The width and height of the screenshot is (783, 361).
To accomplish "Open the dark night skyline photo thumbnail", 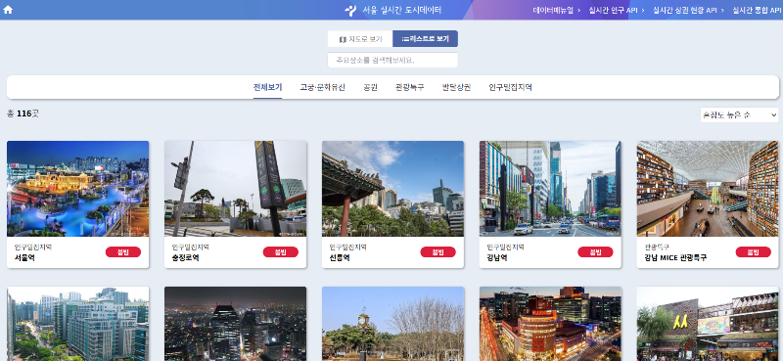I will pyautogui.click(x=235, y=324).
